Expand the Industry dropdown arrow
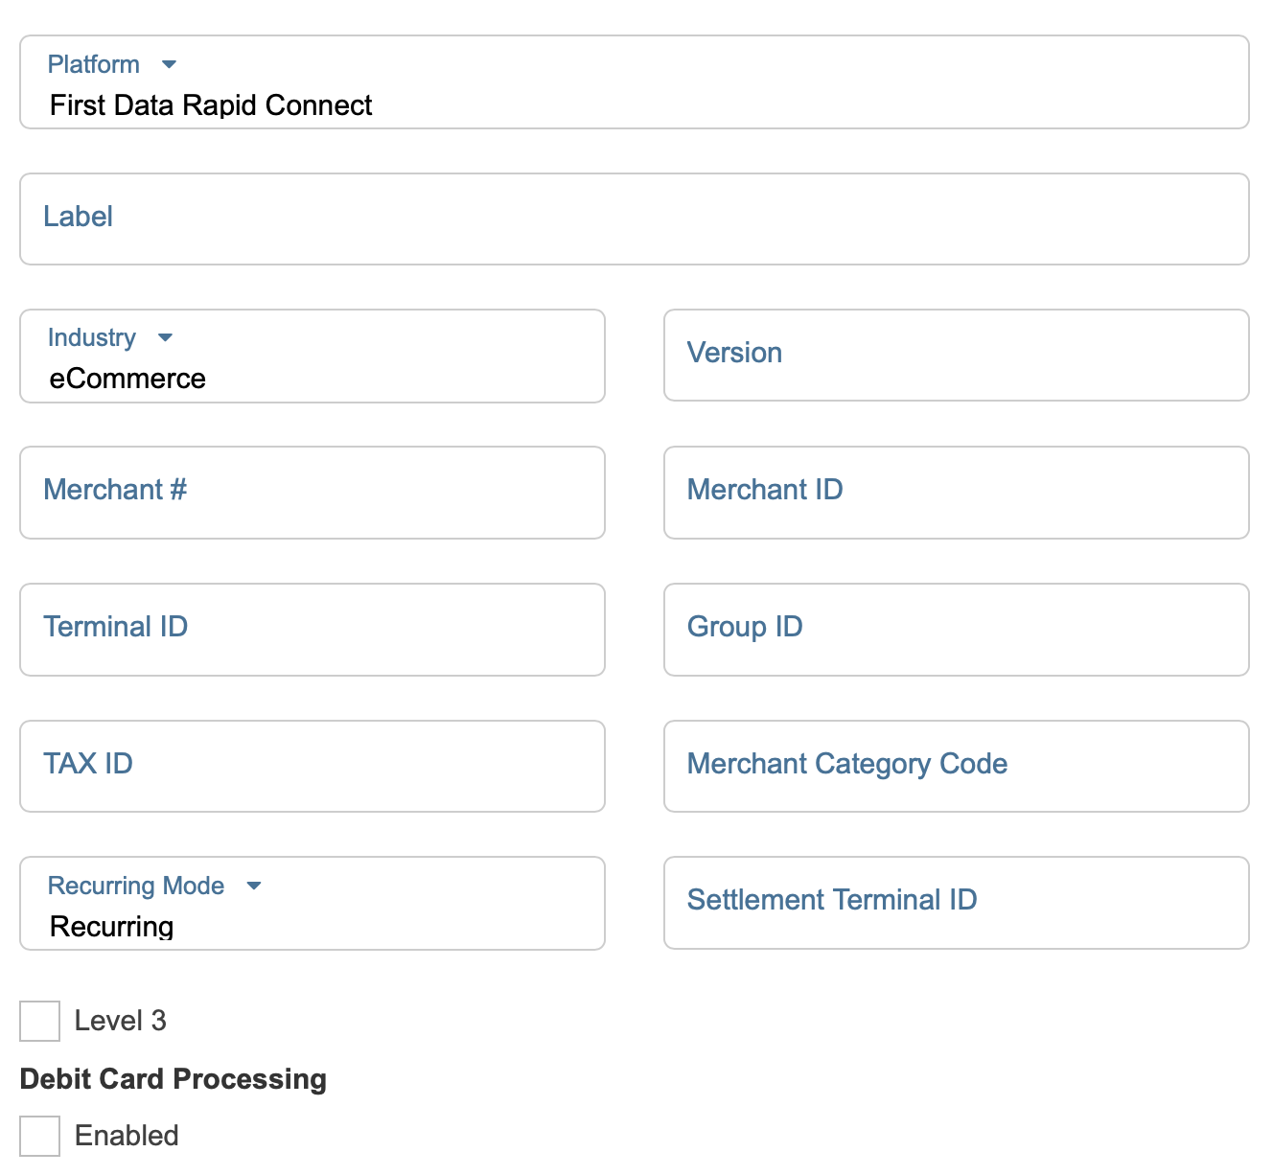The height and width of the screenshot is (1175, 1273). (165, 338)
